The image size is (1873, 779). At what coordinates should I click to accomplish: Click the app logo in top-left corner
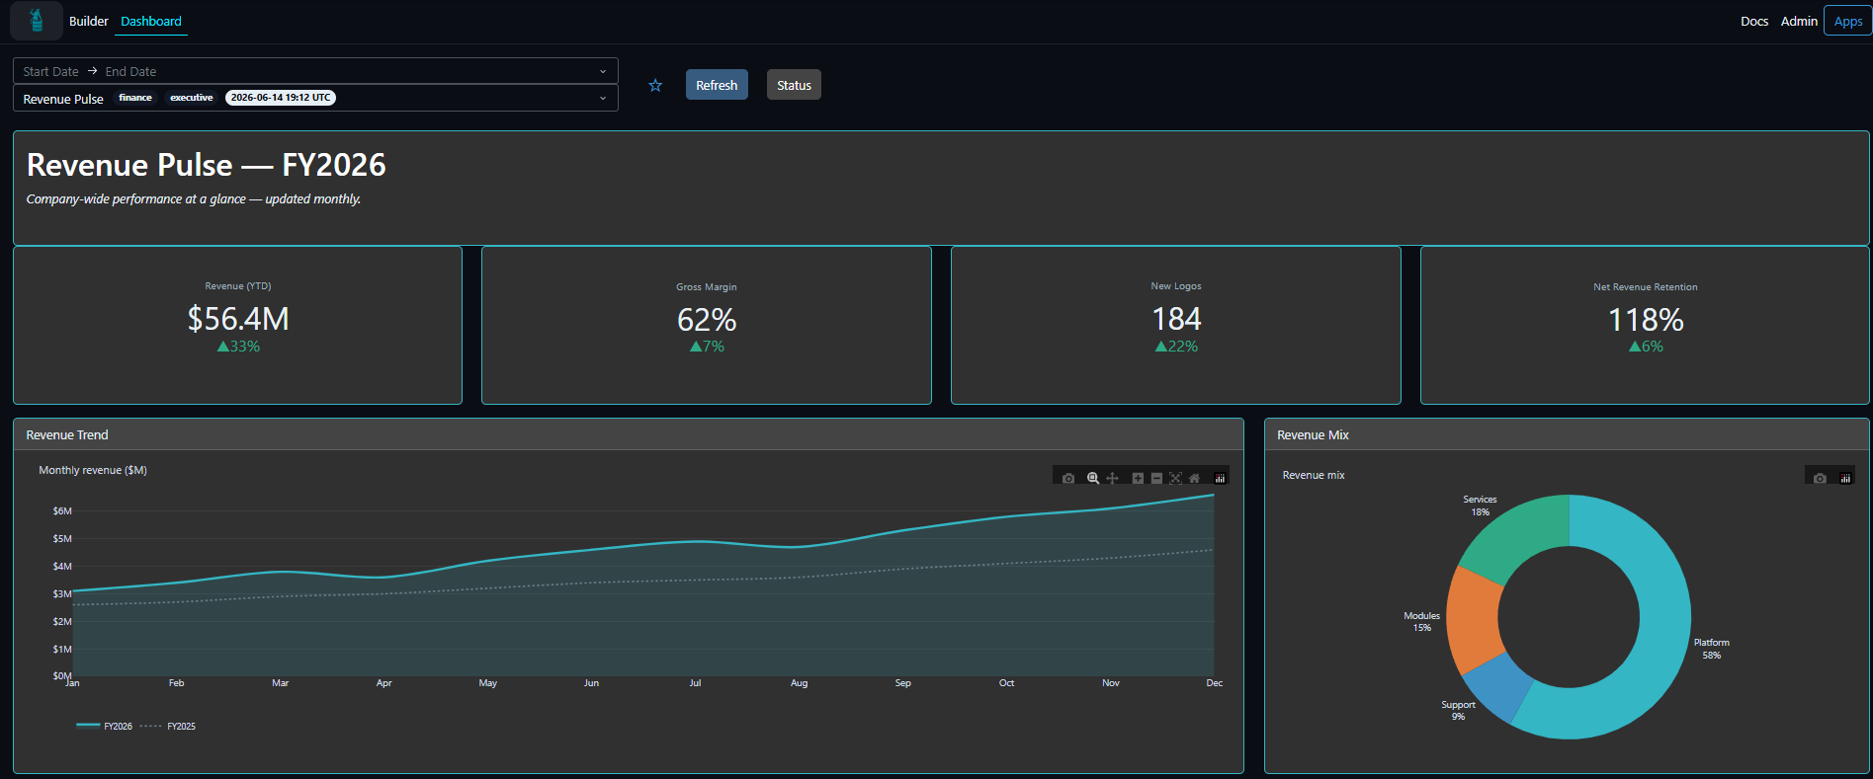(37, 21)
